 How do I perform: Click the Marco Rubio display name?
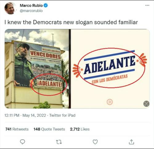tap(31, 6)
